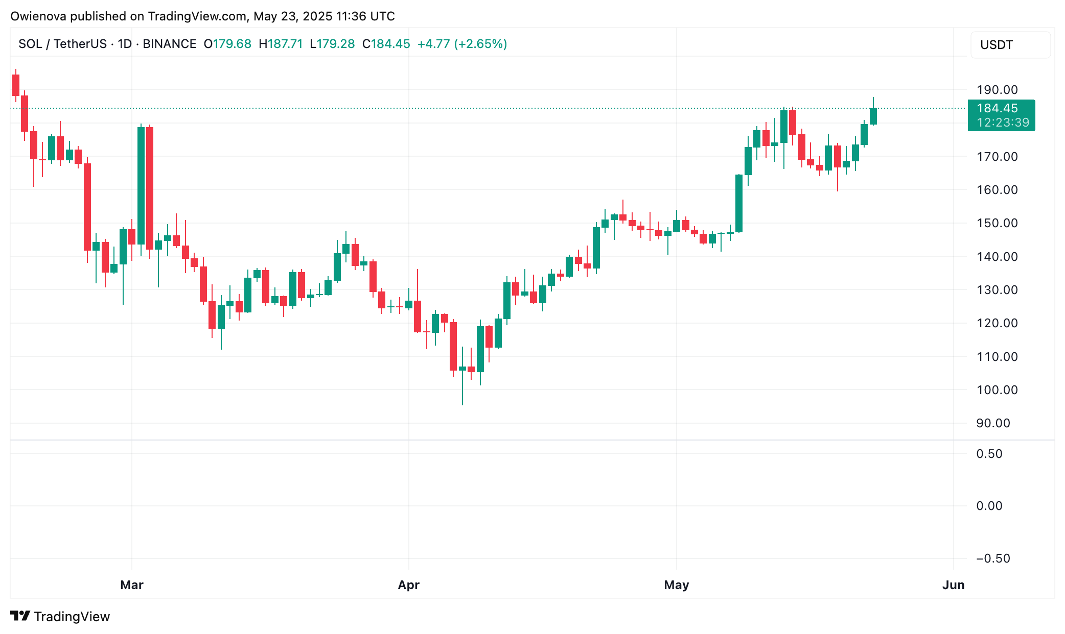Click the 12:23:39 candle countdown timer
The image size is (1065, 634).
point(1003,123)
